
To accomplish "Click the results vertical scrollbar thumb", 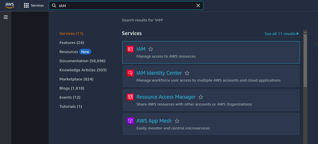I will tap(305, 60).
